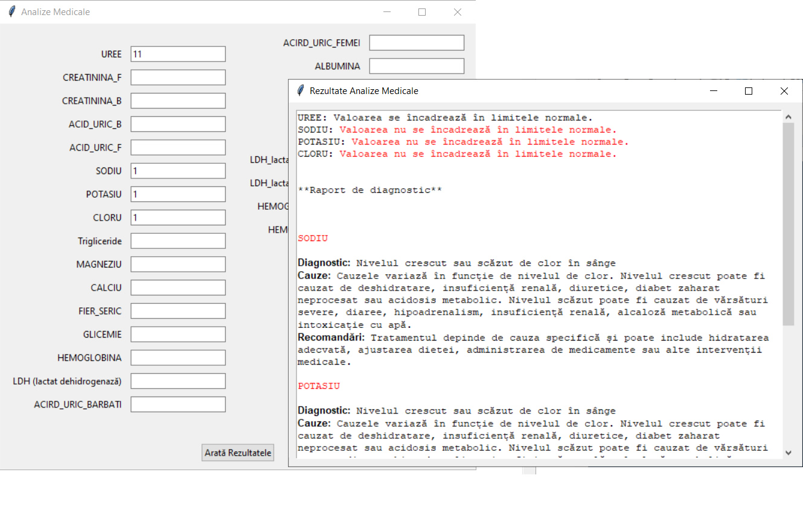The image size is (803, 528).
Task: Click the Trigliceride entry field
Action: click(x=178, y=240)
